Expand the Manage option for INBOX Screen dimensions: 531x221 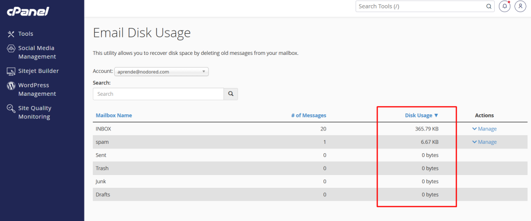pos(484,129)
